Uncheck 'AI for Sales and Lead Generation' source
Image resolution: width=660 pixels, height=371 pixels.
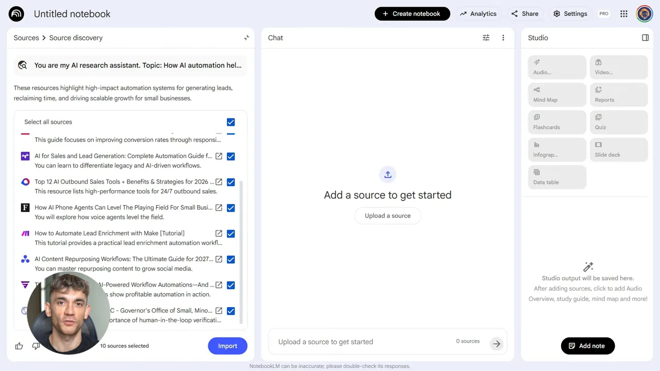click(x=230, y=156)
